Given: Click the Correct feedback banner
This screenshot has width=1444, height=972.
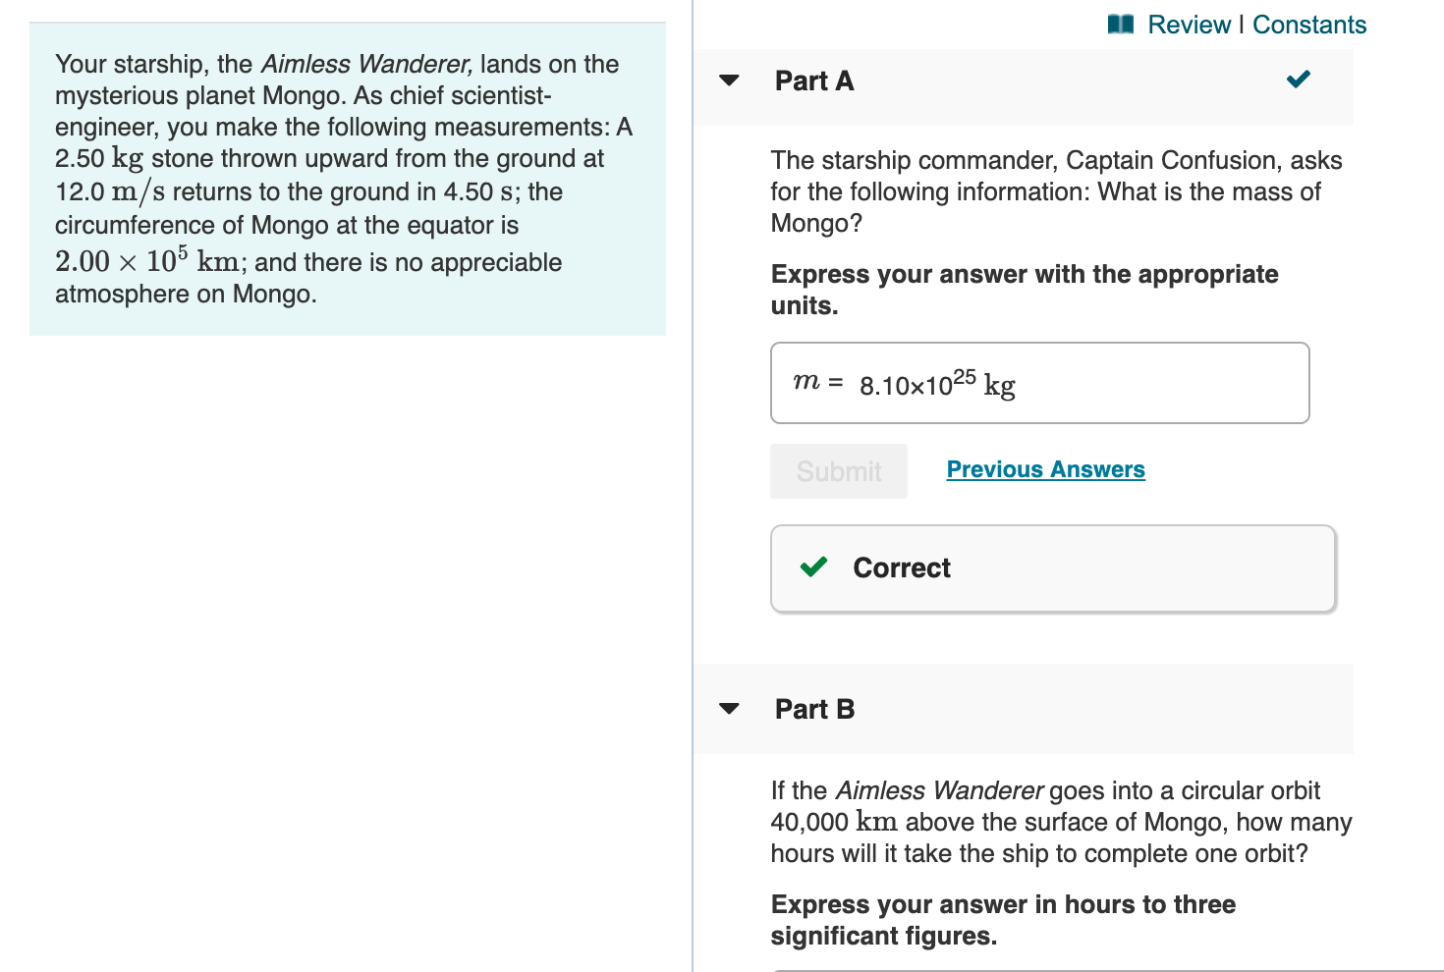Looking at the screenshot, I should coord(1051,567).
